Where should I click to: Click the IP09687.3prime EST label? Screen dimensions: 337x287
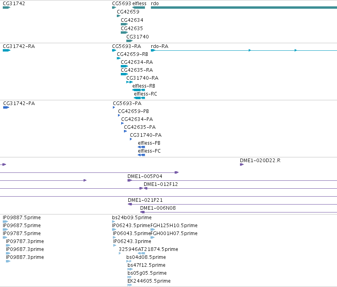click(x=25, y=249)
